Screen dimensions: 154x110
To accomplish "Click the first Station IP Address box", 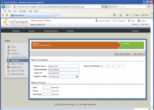I will 104,66.
